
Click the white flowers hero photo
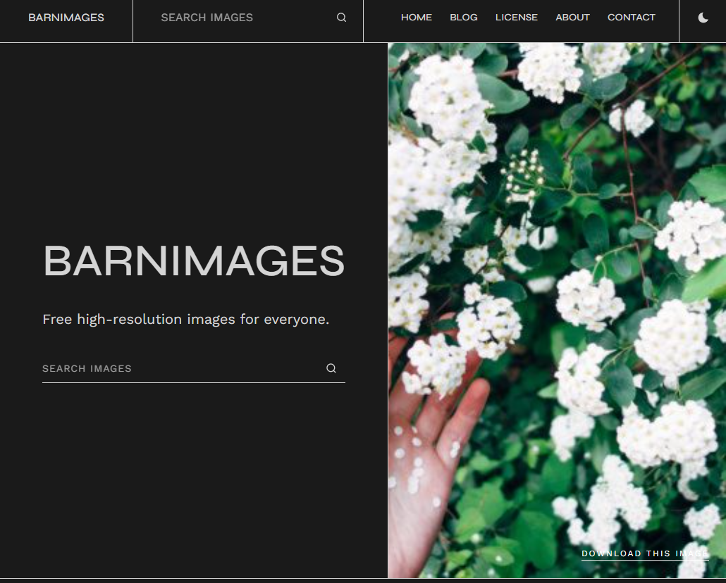coord(557,310)
